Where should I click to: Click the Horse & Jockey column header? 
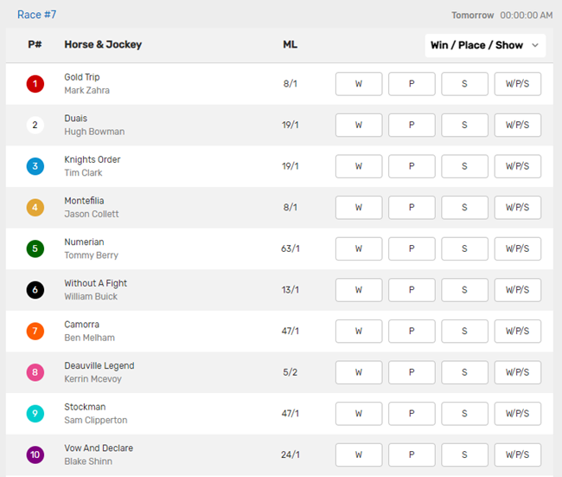[103, 45]
